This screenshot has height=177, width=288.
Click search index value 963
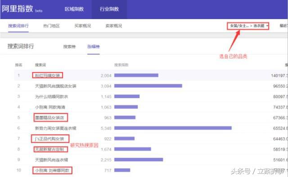coord(108,118)
